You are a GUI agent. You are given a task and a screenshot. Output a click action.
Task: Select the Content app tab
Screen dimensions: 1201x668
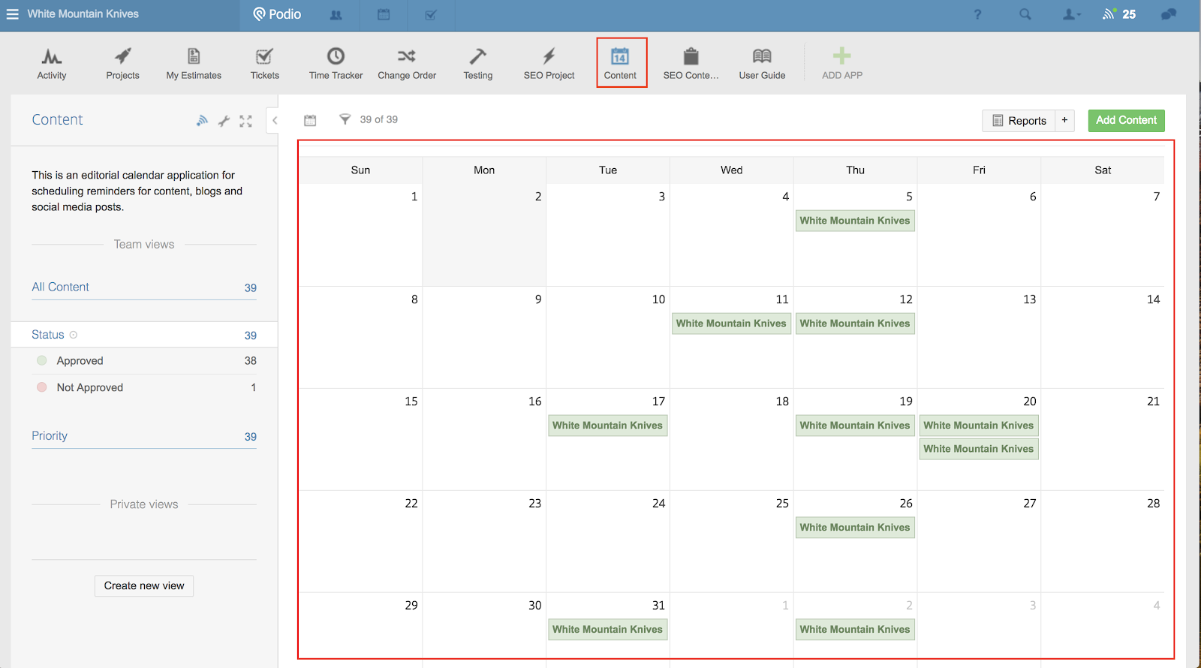coord(621,63)
